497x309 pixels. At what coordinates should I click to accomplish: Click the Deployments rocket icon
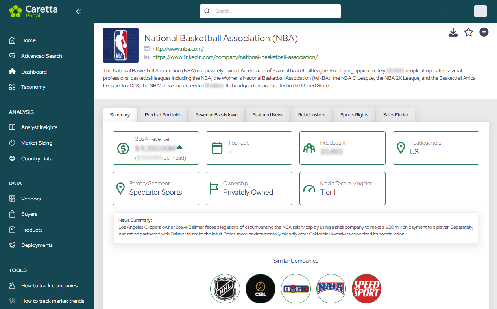coord(12,245)
